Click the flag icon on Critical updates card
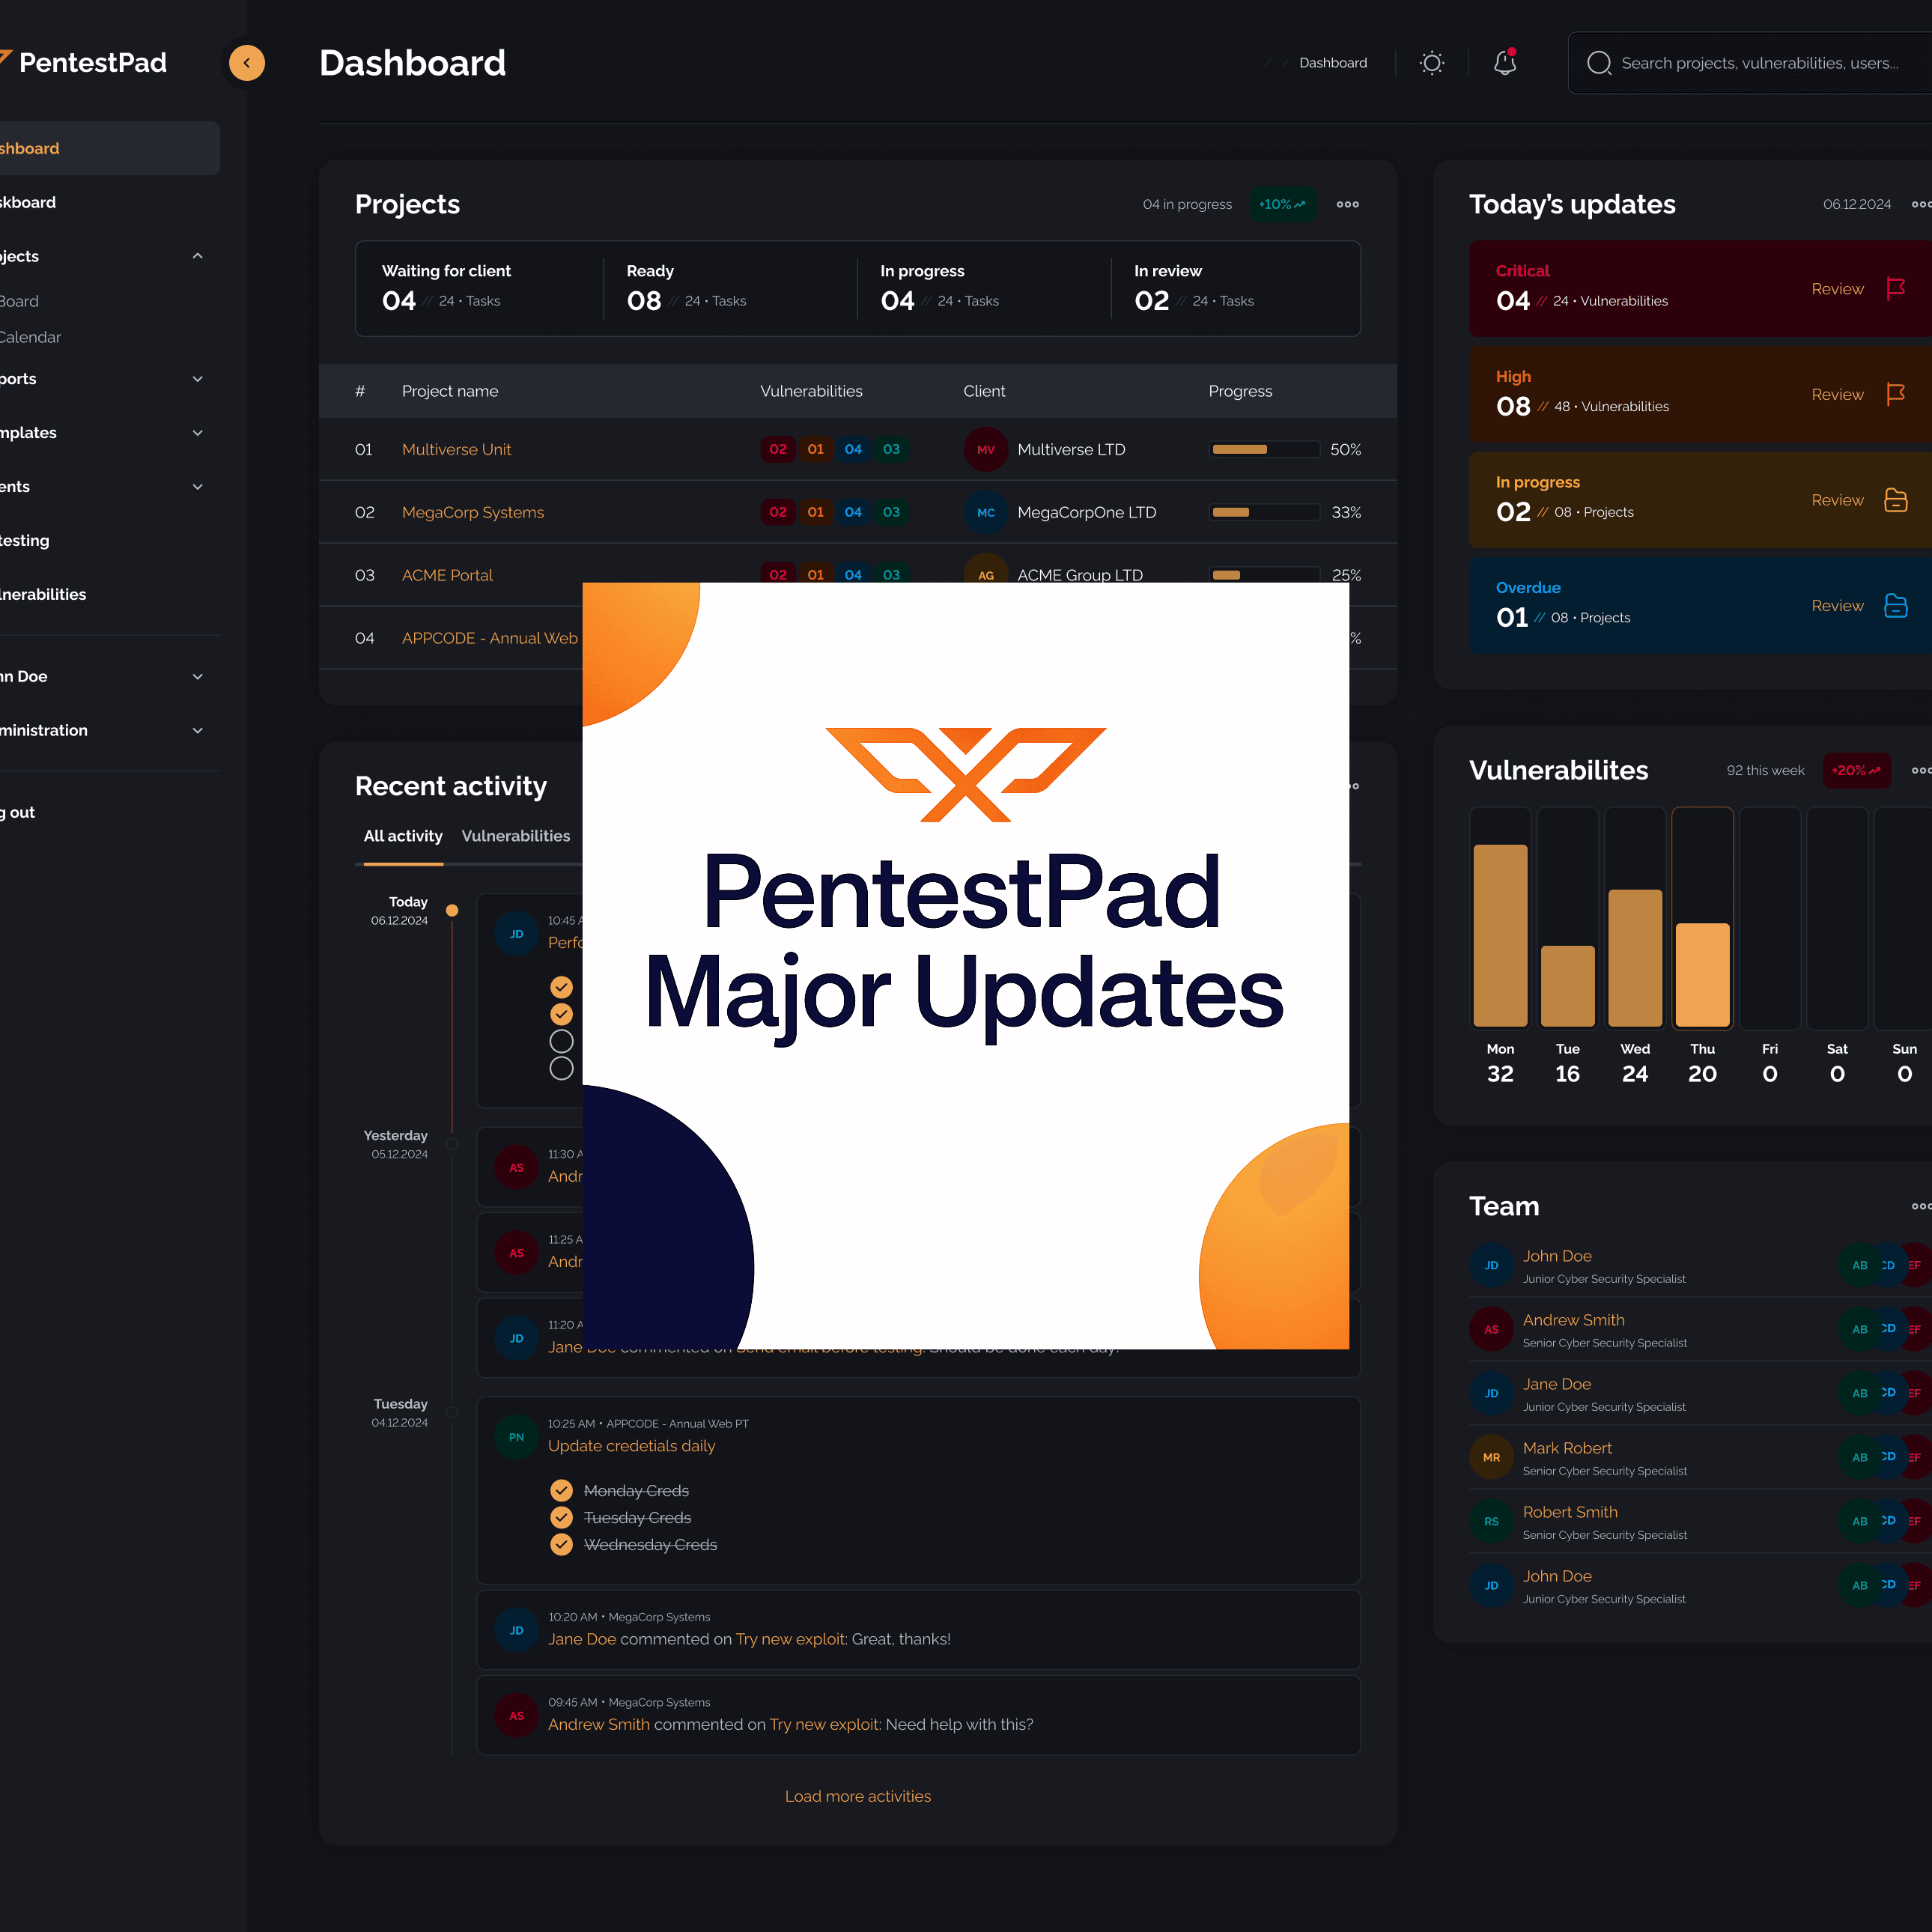 tap(1896, 288)
